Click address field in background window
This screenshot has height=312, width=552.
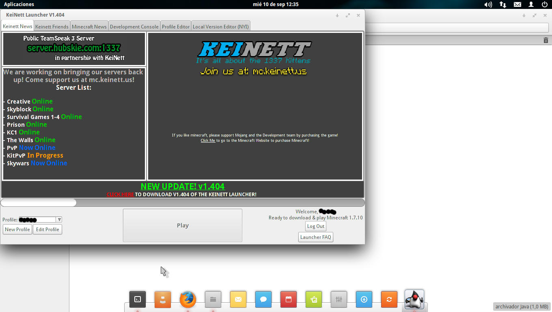pos(457,28)
